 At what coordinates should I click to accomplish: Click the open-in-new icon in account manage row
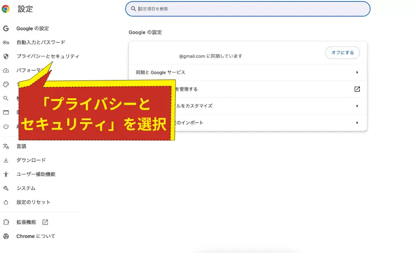pos(357,89)
